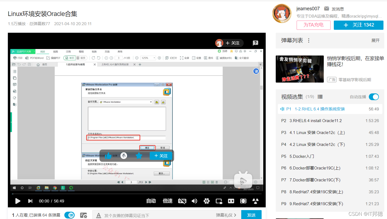Click the bilibili TV play icon on video

243,180
